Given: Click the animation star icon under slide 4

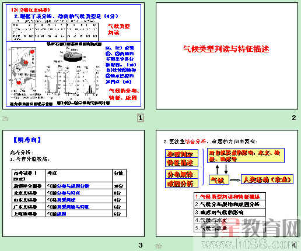Looking at the screenshot, I should point(159,246).
